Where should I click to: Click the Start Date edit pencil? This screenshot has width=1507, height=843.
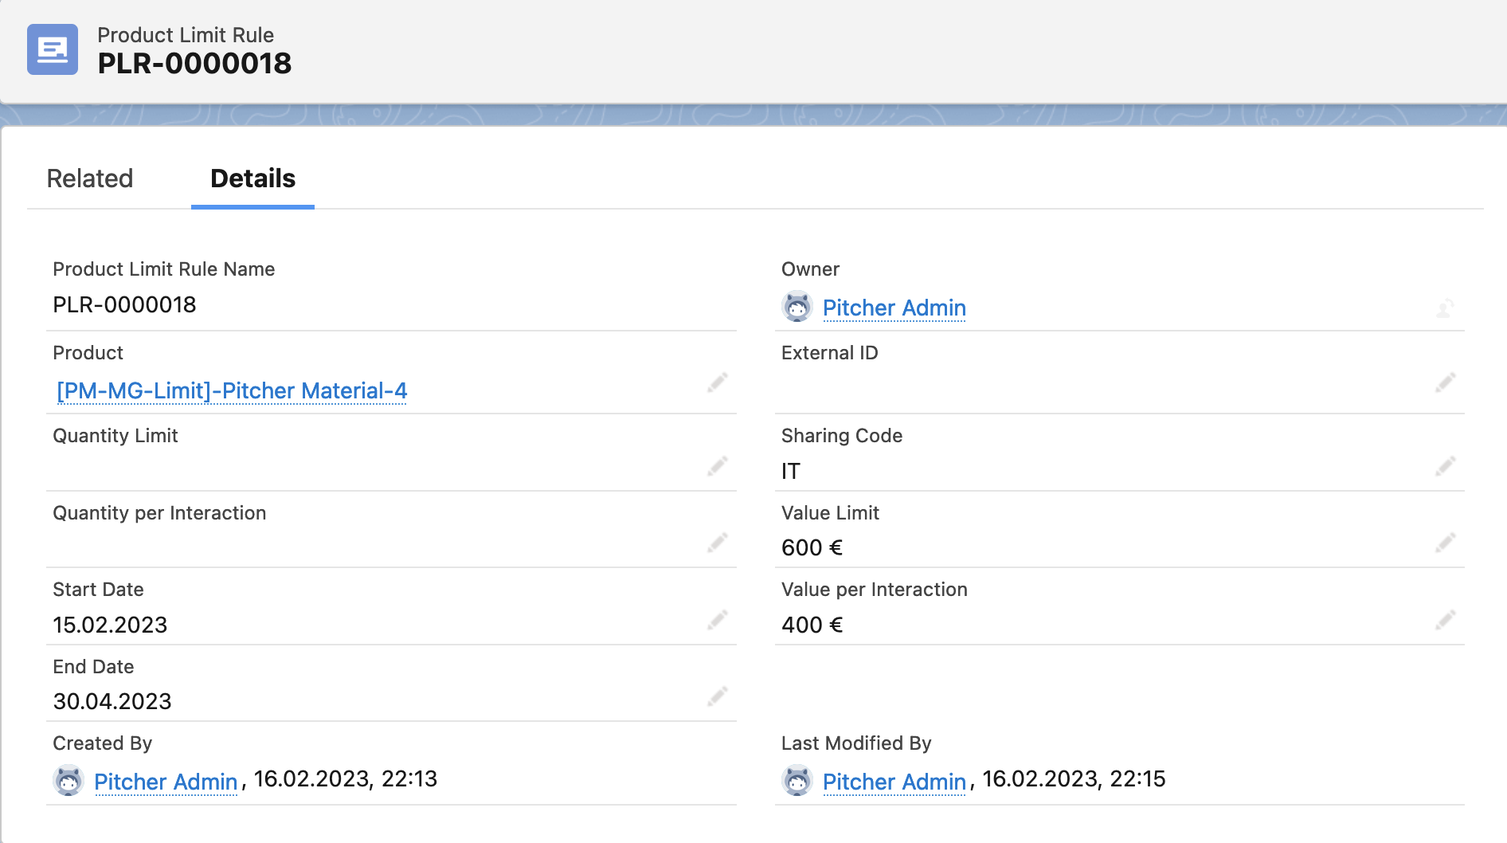coord(718,620)
